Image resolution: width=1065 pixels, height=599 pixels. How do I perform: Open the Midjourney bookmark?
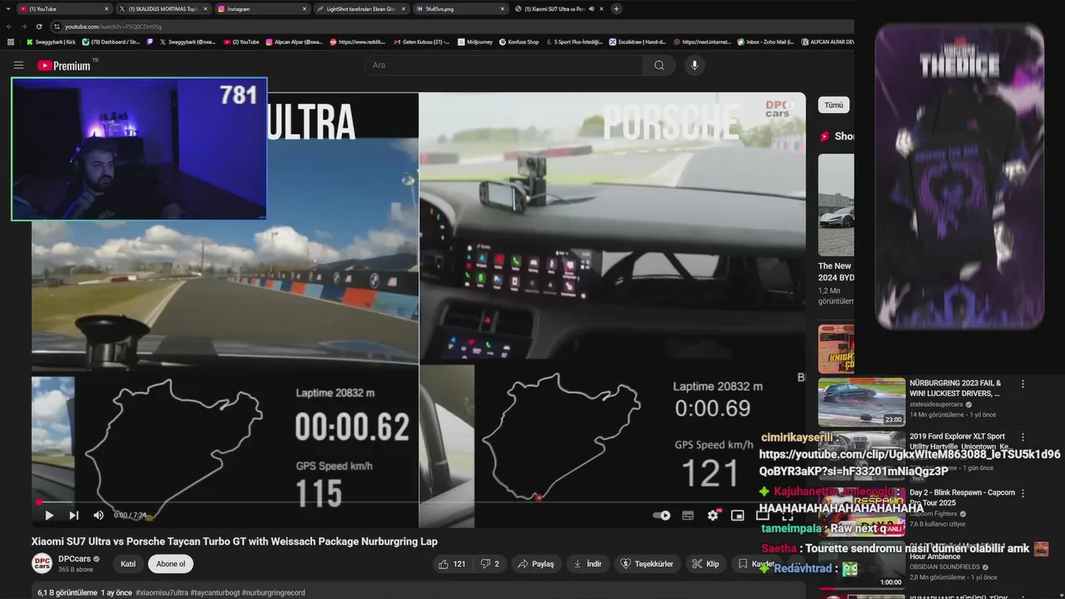click(x=475, y=42)
